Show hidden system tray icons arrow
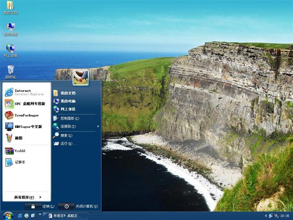 click(266, 215)
